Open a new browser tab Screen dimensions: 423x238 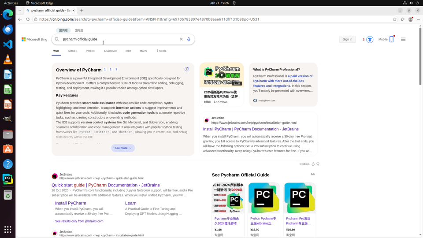pyautogui.click(x=82, y=11)
